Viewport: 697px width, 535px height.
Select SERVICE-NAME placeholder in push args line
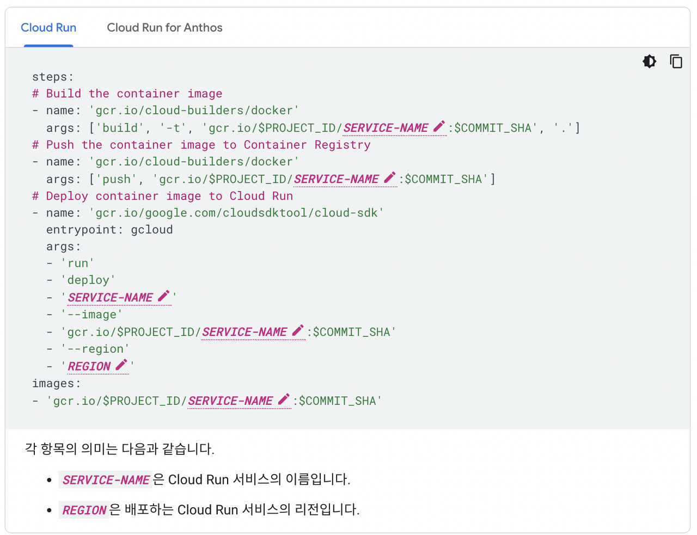pos(337,179)
